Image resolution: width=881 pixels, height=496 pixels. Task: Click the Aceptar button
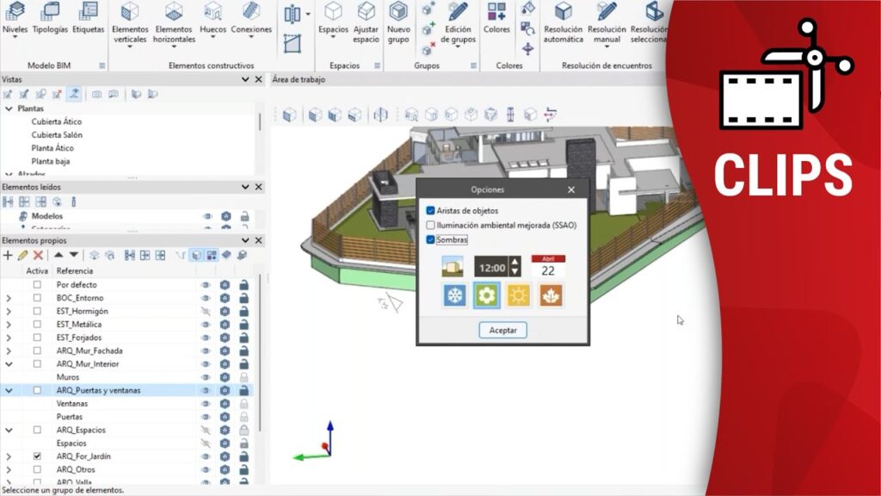click(502, 331)
